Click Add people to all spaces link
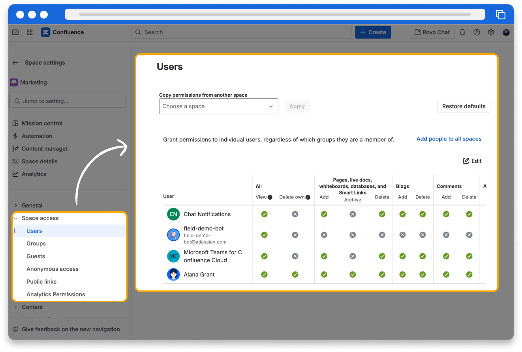This screenshot has width=522, height=352. pyautogui.click(x=449, y=139)
